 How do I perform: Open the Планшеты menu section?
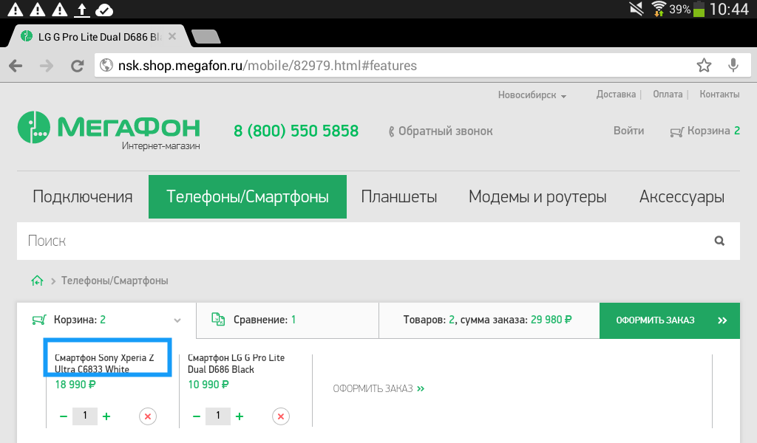point(398,197)
